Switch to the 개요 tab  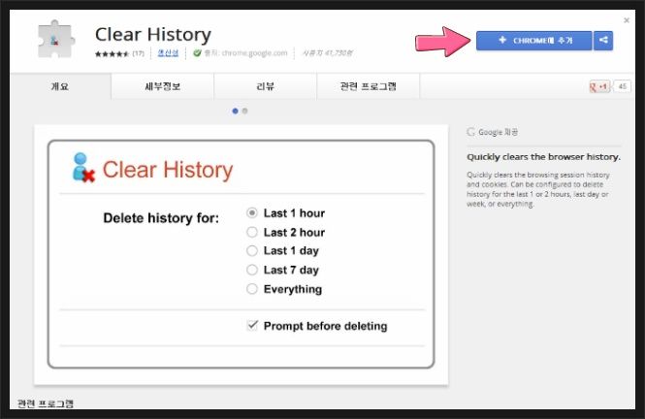[x=60, y=86]
